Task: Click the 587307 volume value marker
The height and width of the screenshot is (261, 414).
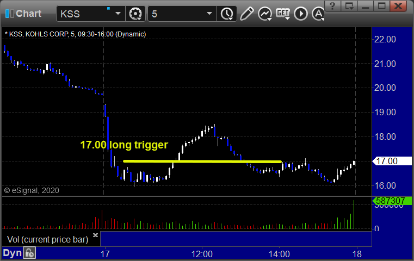Action: click(392, 201)
